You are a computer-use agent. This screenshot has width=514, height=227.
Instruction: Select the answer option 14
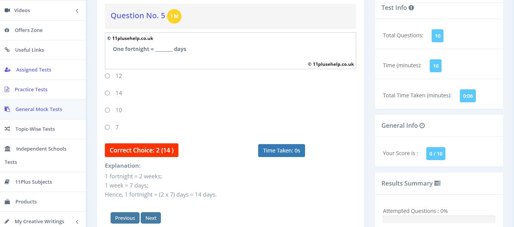pos(108,93)
